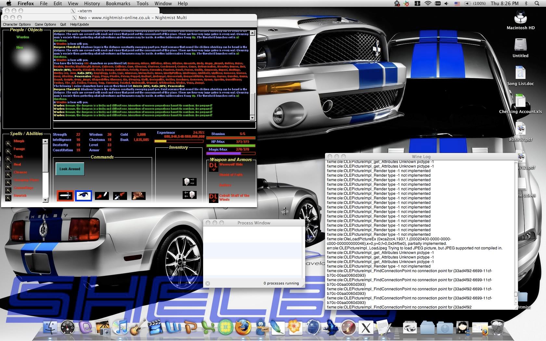Select Werewolf Hide in Weapon and Armors
This screenshot has height=341, width=546.
231,164
